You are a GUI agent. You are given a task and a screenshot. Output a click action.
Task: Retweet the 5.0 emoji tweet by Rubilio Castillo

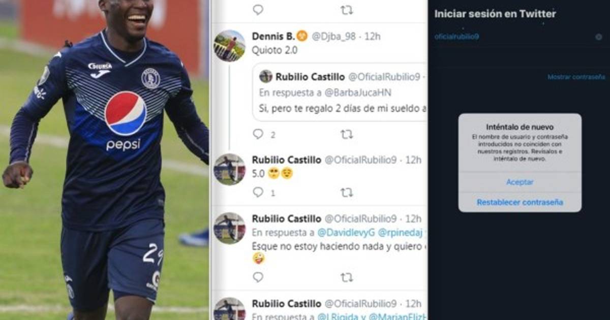coord(347,193)
